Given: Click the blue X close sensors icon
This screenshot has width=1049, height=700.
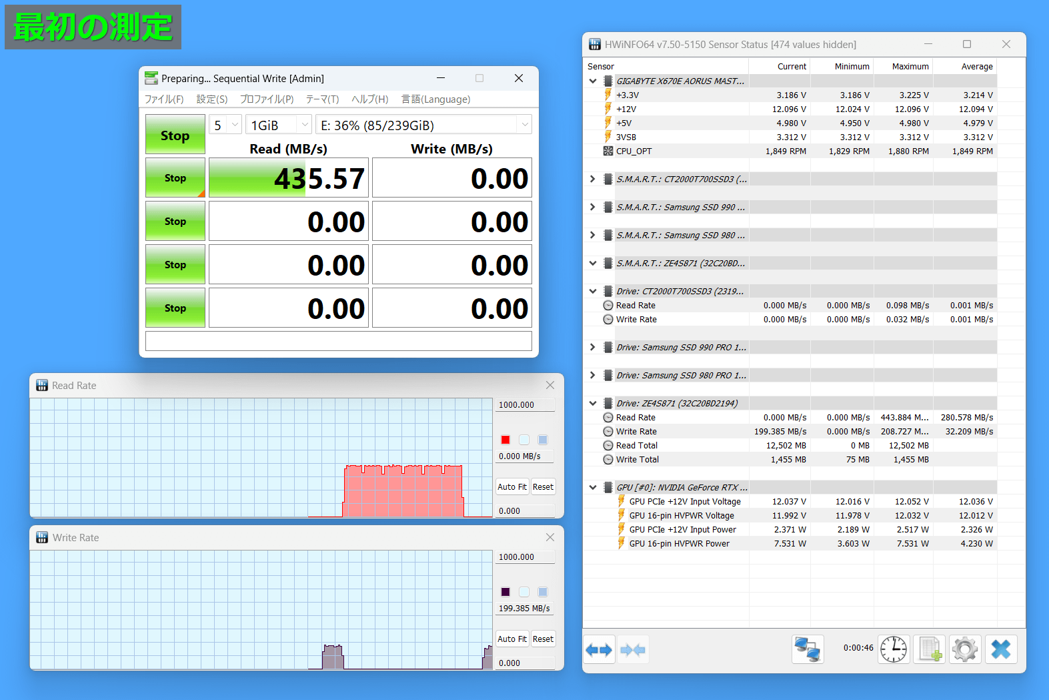Looking at the screenshot, I should tap(1001, 649).
